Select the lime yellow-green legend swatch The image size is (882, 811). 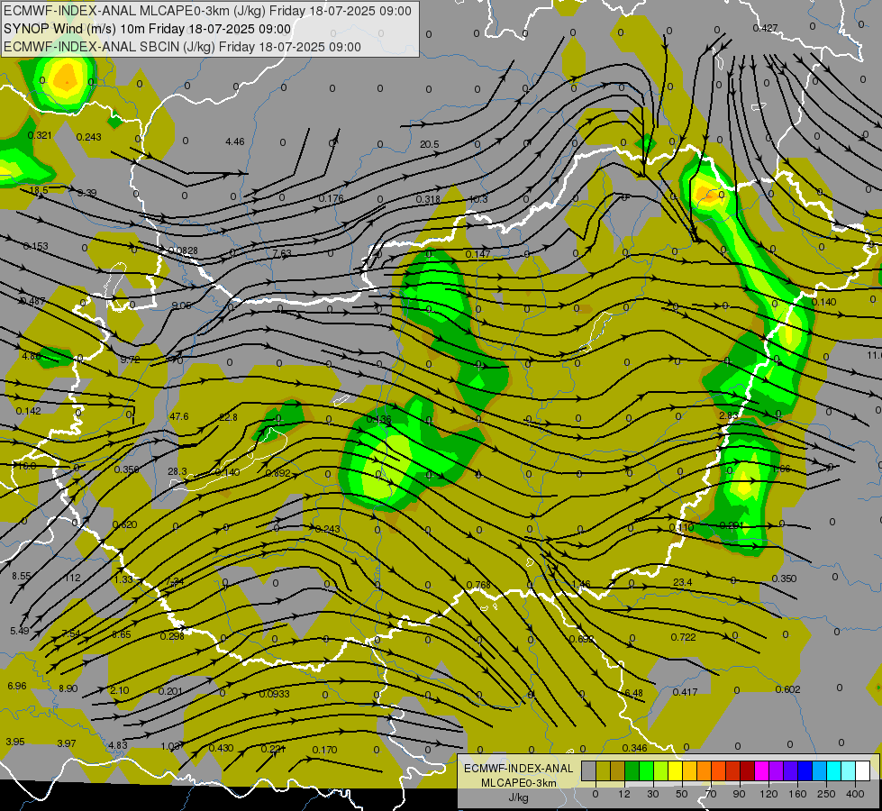(x=661, y=771)
